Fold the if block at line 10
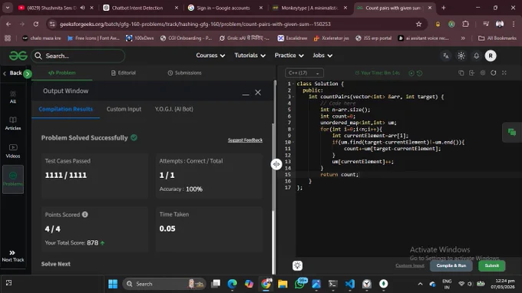Screen dimensions: 522x293 coord(293,143)
